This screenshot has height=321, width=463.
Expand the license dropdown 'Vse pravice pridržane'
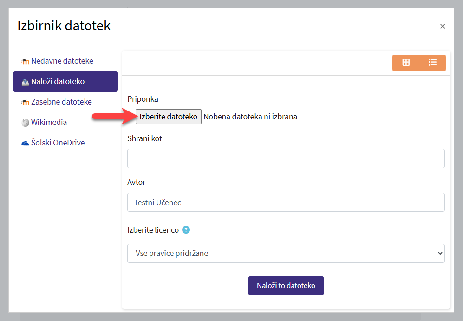pyautogui.click(x=286, y=253)
